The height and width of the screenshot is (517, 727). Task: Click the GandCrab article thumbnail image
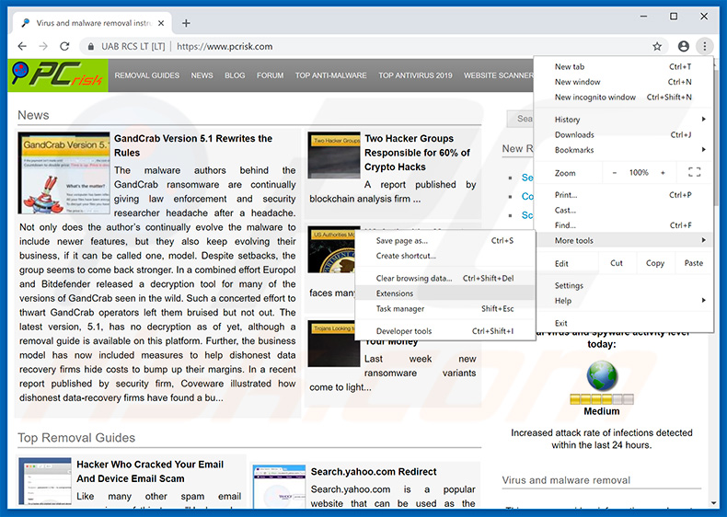[x=63, y=173]
